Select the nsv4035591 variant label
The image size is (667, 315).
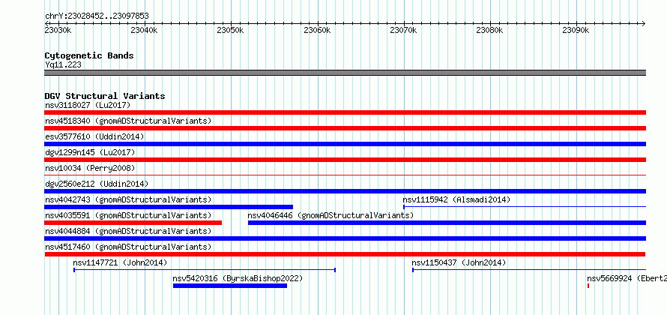(128, 215)
